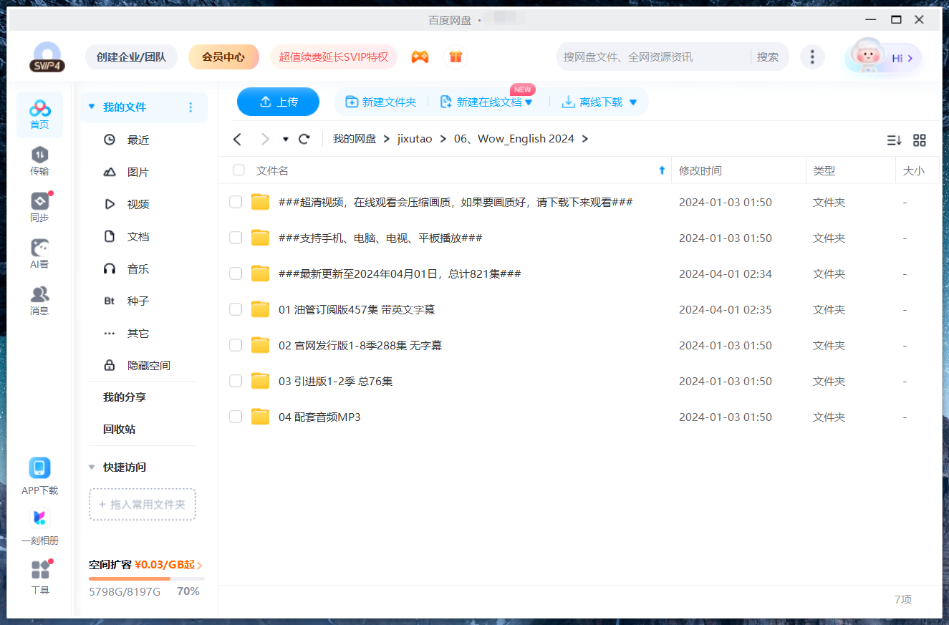This screenshot has width=949, height=625.
Task: Select 视频 in the sidebar
Action: tap(138, 204)
